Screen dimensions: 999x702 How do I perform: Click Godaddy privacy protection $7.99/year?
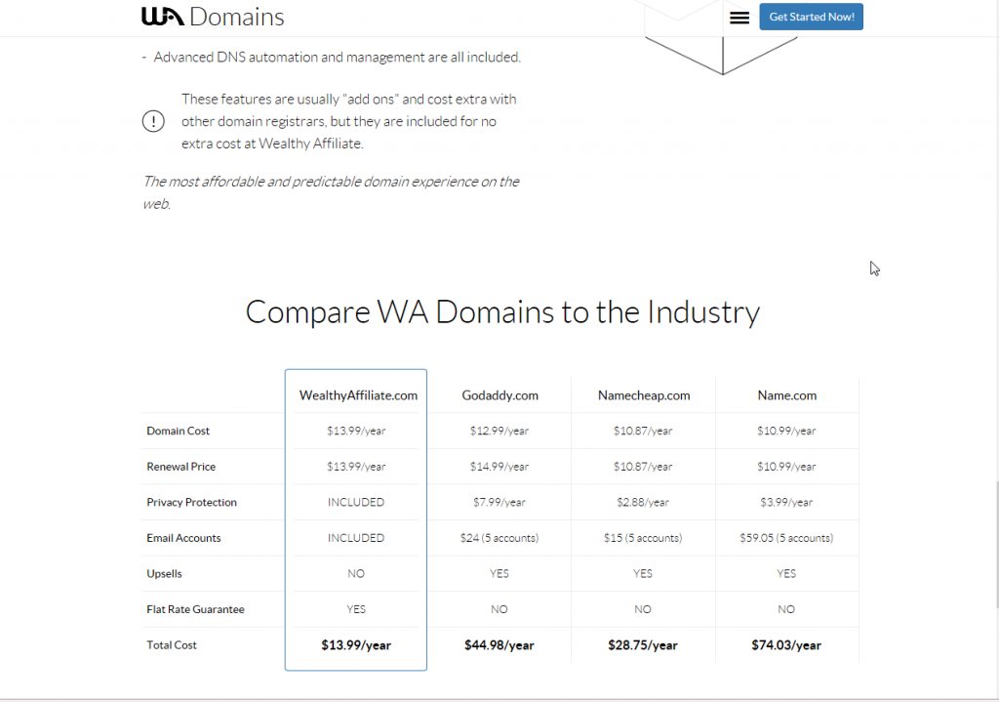point(499,503)
